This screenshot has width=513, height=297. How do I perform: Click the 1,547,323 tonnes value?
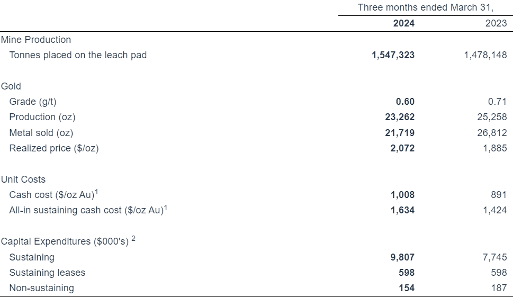click(393, 55)
